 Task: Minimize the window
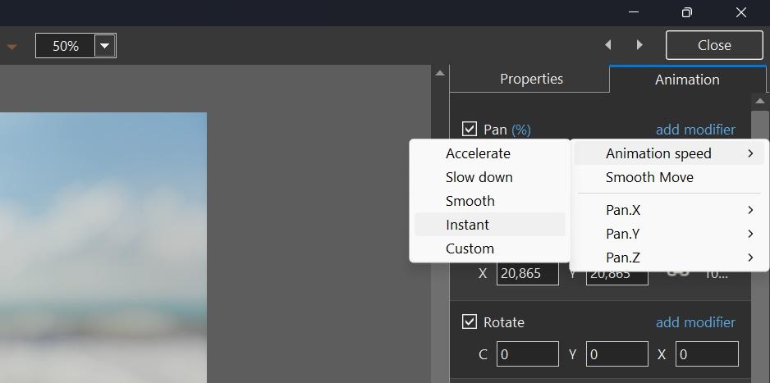pos(633,12)
